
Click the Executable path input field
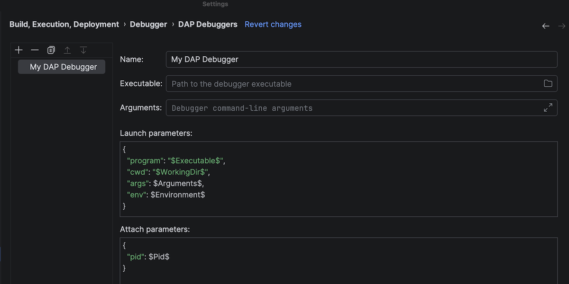pyautogui.click(x=351, y=84)
